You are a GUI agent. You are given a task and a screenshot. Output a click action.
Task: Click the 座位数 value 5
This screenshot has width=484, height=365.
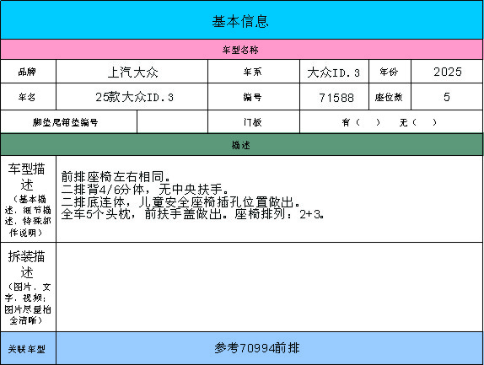point(447,97)
